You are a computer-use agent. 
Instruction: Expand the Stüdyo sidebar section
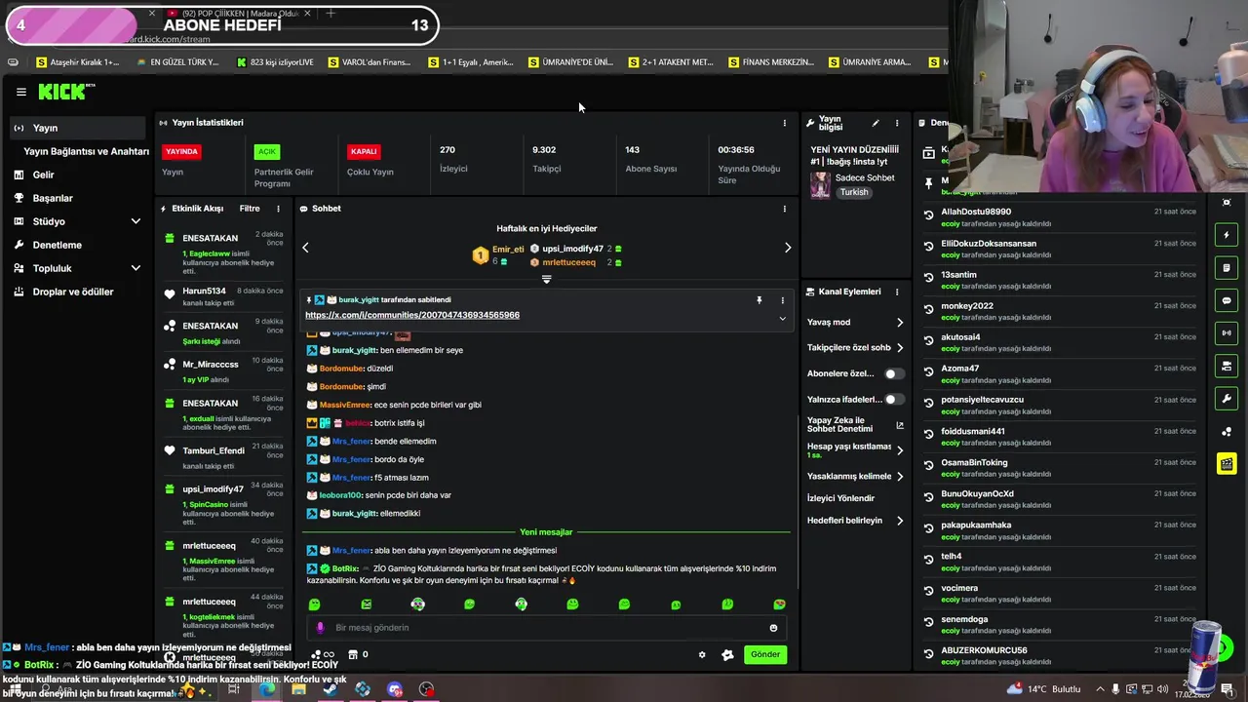click(x=136, y=221)
